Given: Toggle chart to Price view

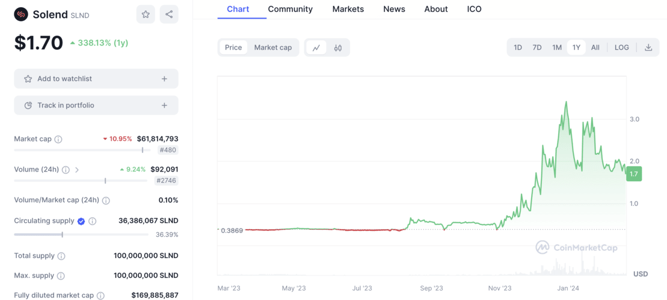Looking at the screenshot, I should coord(233,47).
